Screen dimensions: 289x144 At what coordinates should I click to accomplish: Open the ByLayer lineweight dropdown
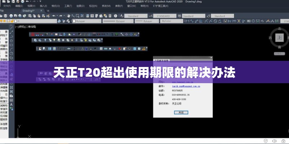[x=147, y=21]
